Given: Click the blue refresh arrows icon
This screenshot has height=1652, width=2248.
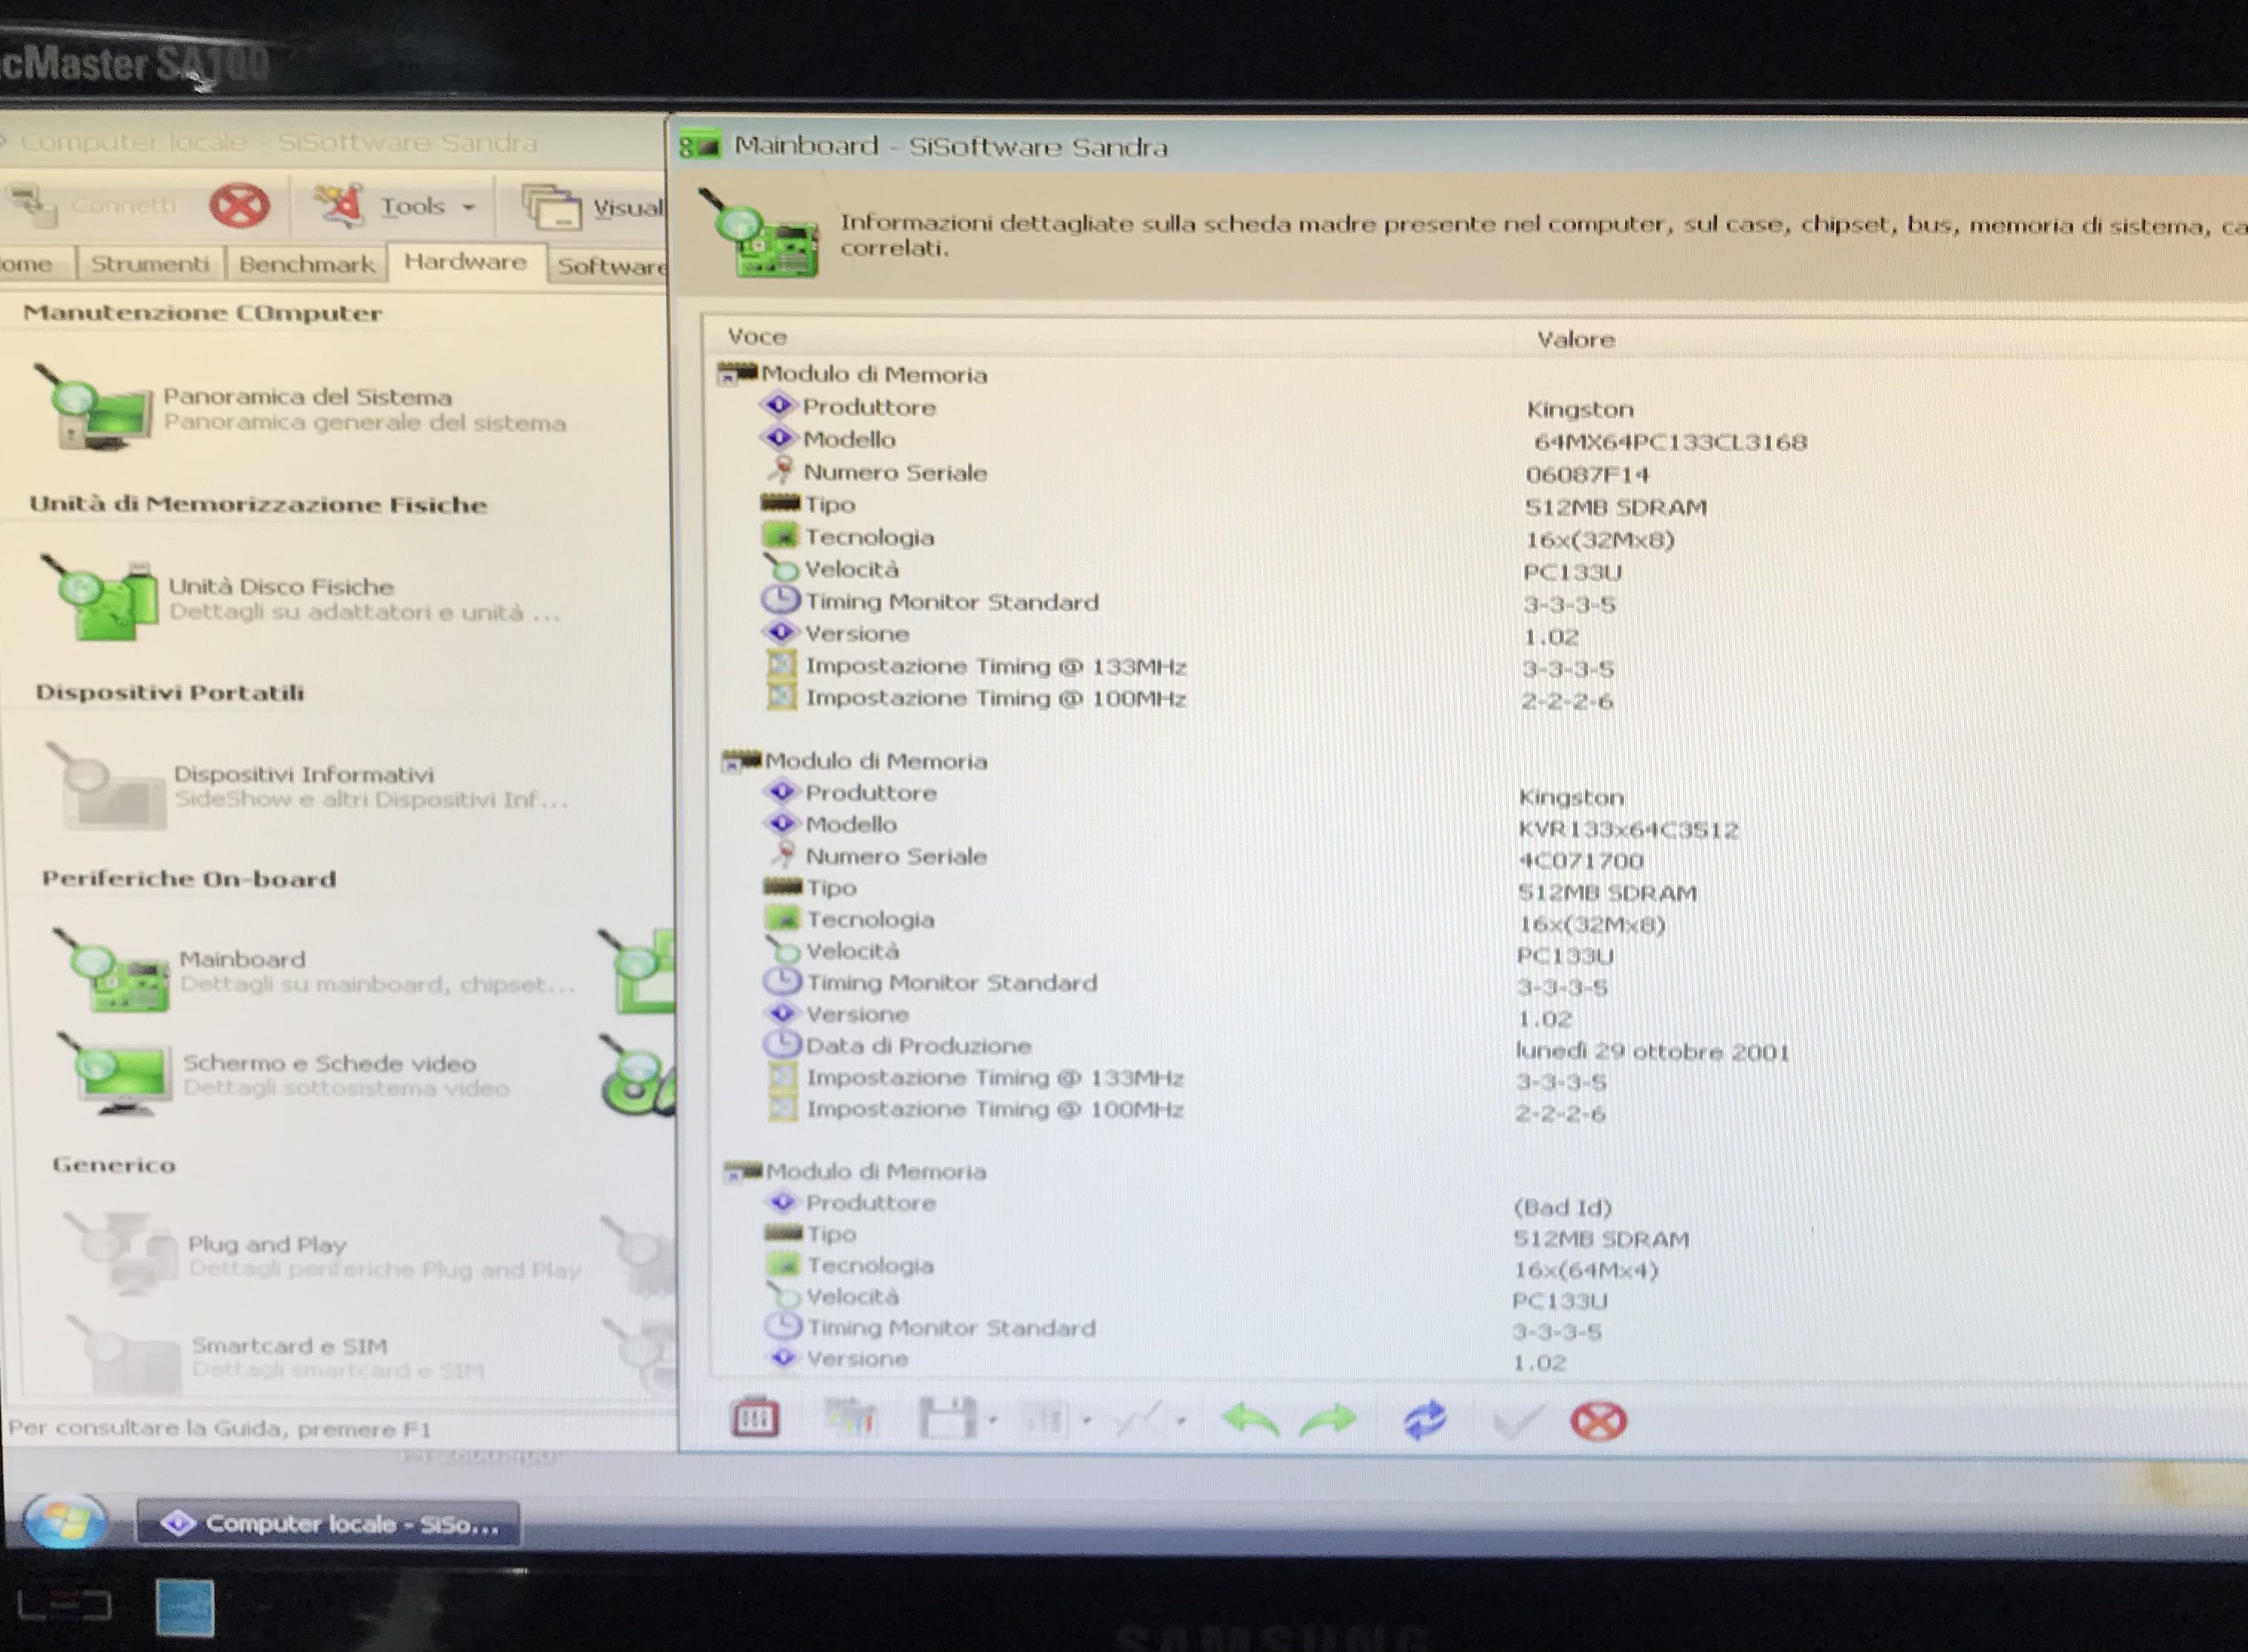Looking at the screenshot, I should click(x=1424, y=1420).
